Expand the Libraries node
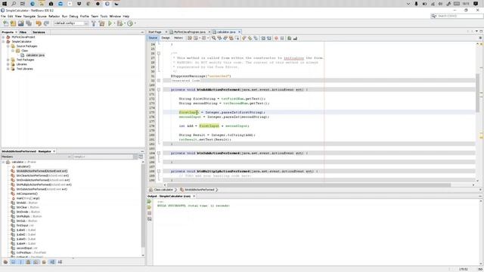Image resolution: width=484 pixels, height=272 pixels. pyautogui.click(x=8, y=64)
